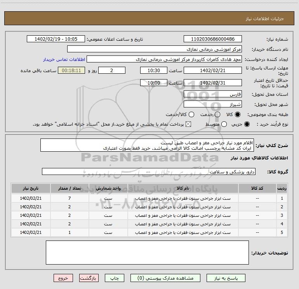Image resolution: width=299 pixels, height=289 pixels.
Task: Click quantity 7 in row 1
Action: click(70, 198)
